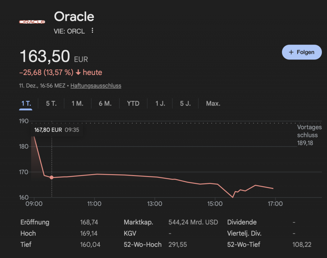This screenshot has height=258, width=327.
Task: View the 6 M. price history
Action: pos(105,103)
